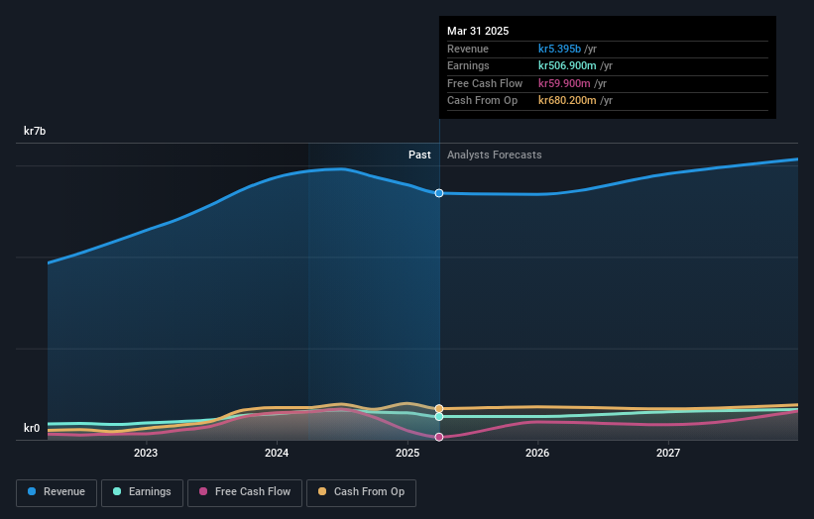Viewport: 814px width, 519px height.
Task: Click the 2023 axis label
Action: point(146,453)
